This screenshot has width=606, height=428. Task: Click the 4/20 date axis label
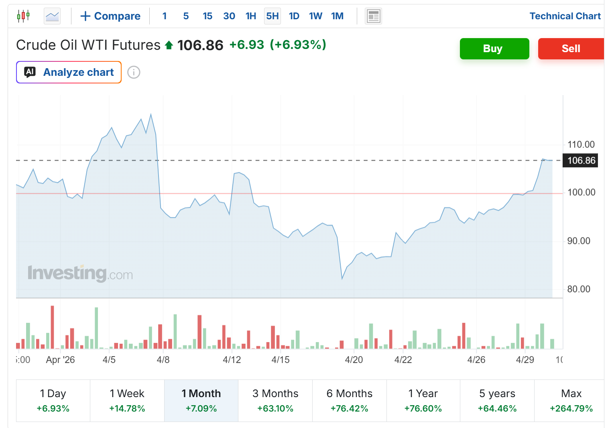click(354, 360)
